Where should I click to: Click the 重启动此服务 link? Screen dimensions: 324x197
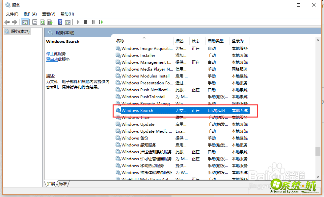point(57,59)
